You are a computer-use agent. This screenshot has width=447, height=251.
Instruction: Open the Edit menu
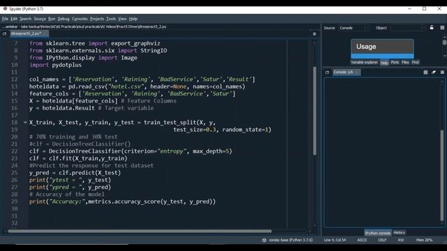14,19
